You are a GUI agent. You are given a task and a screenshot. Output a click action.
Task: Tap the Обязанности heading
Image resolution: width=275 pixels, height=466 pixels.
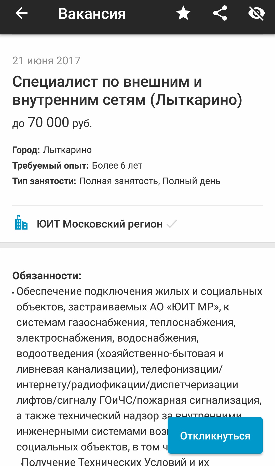coord(47,276)
